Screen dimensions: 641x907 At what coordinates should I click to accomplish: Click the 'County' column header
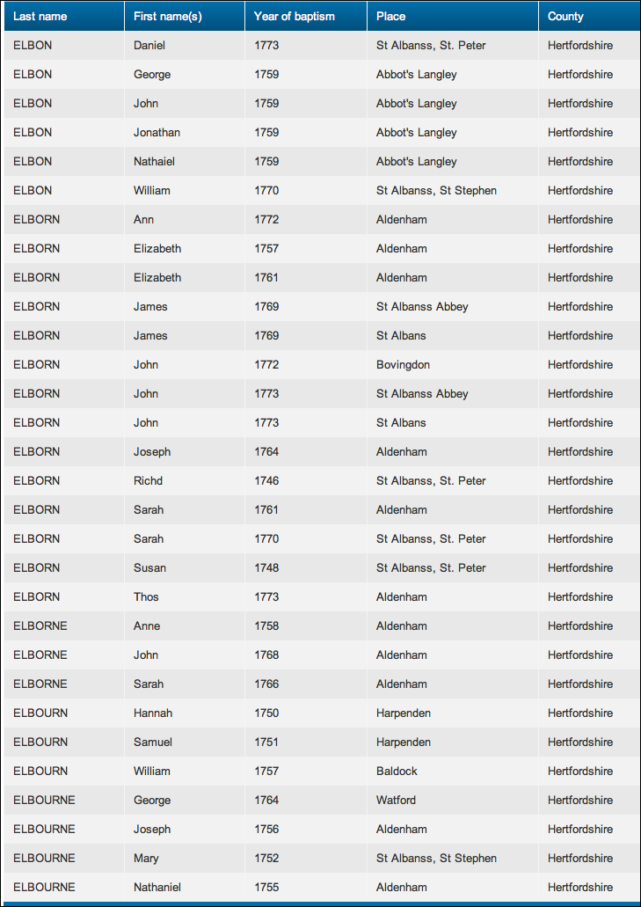click(x=565, y=17)
